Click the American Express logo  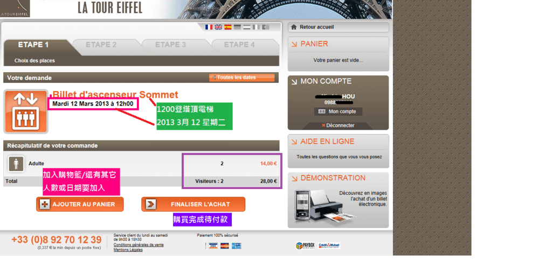coord(237,246)
